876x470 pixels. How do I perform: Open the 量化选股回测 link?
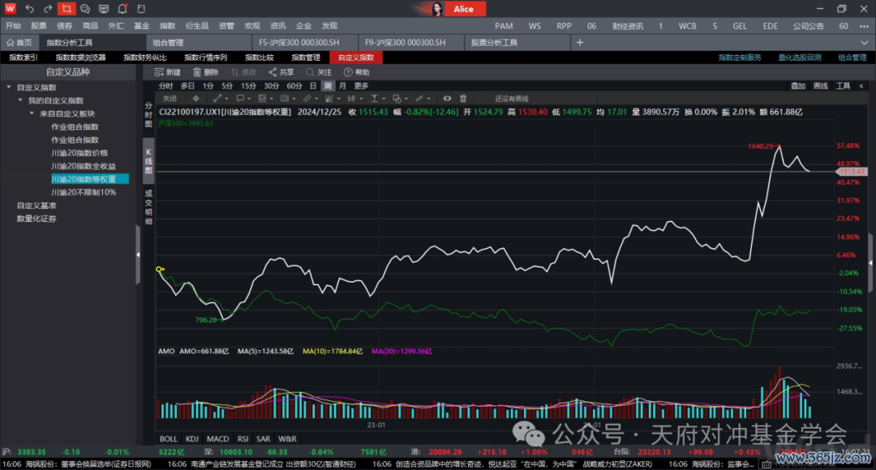800,58
